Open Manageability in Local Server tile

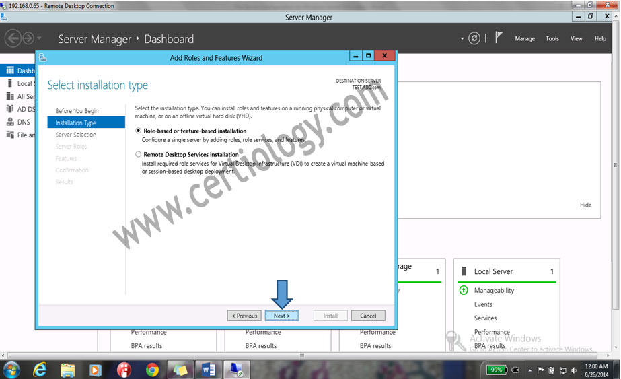click(494, 291)
